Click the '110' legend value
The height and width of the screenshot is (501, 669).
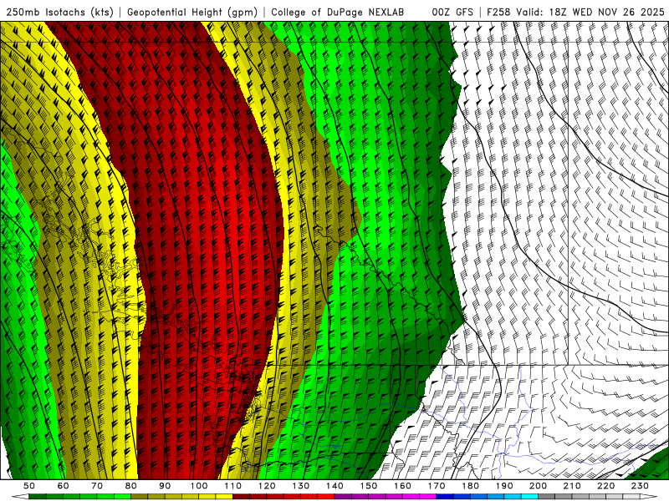(x=233, y=486)
